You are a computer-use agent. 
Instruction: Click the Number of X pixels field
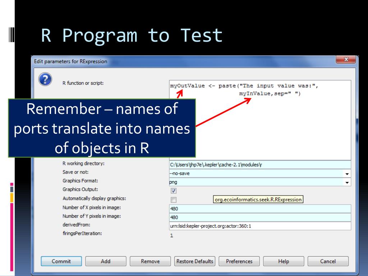coord(260,209)
